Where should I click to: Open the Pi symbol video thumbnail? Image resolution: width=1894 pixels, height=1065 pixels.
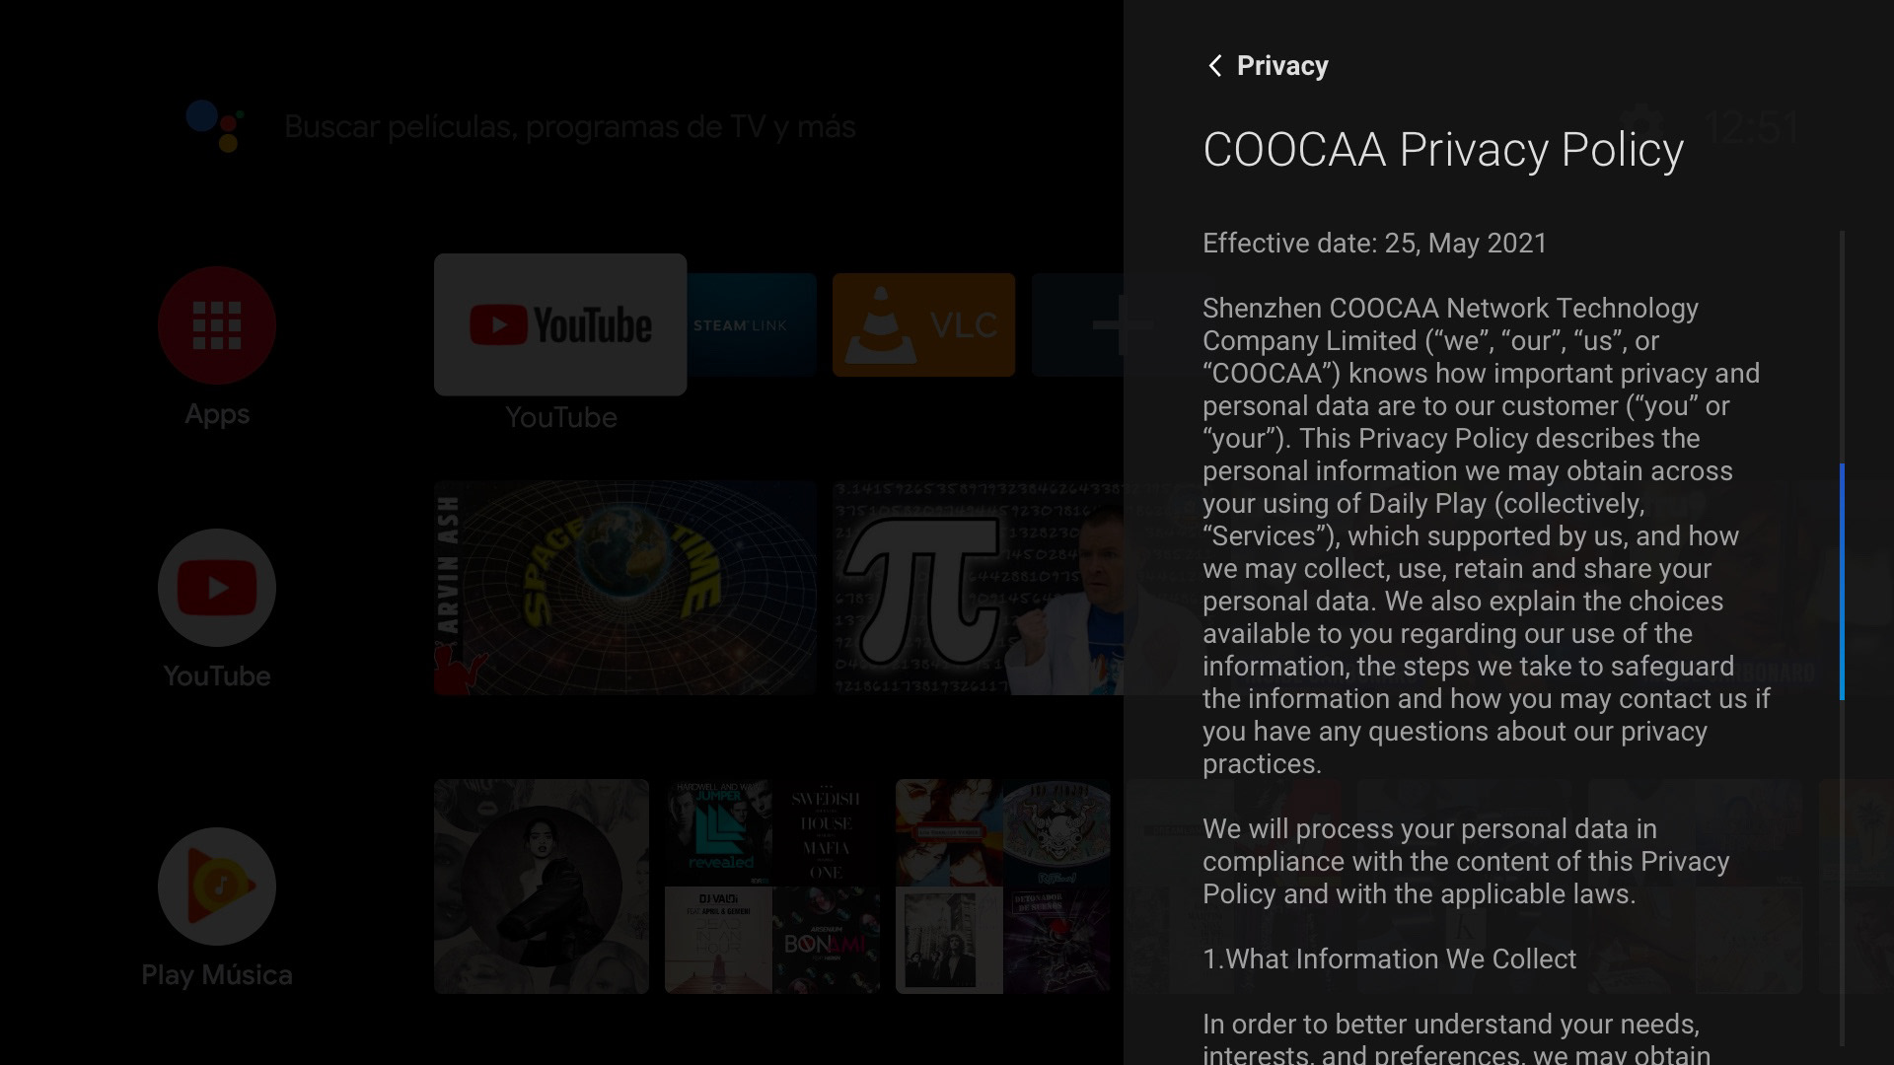977,588
